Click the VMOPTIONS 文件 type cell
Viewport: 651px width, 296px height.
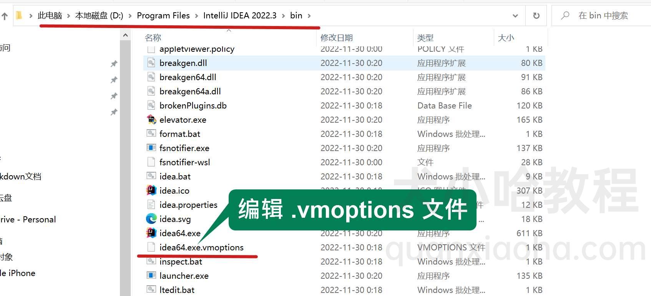(x=451, y=247)
